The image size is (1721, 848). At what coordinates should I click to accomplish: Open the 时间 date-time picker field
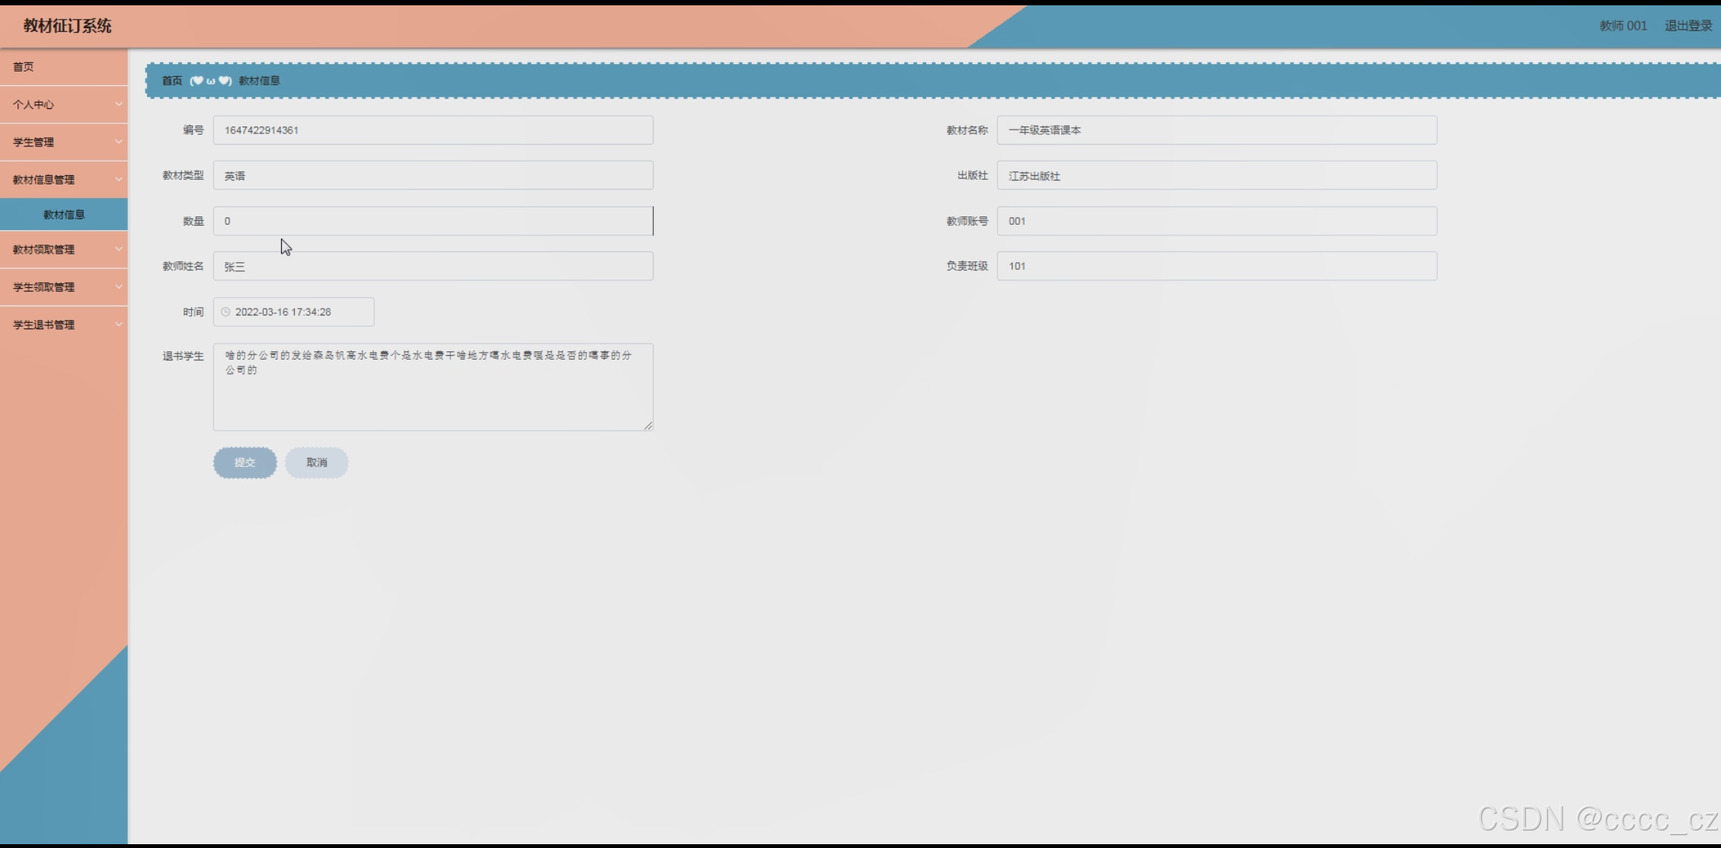(x=293, y=312)
